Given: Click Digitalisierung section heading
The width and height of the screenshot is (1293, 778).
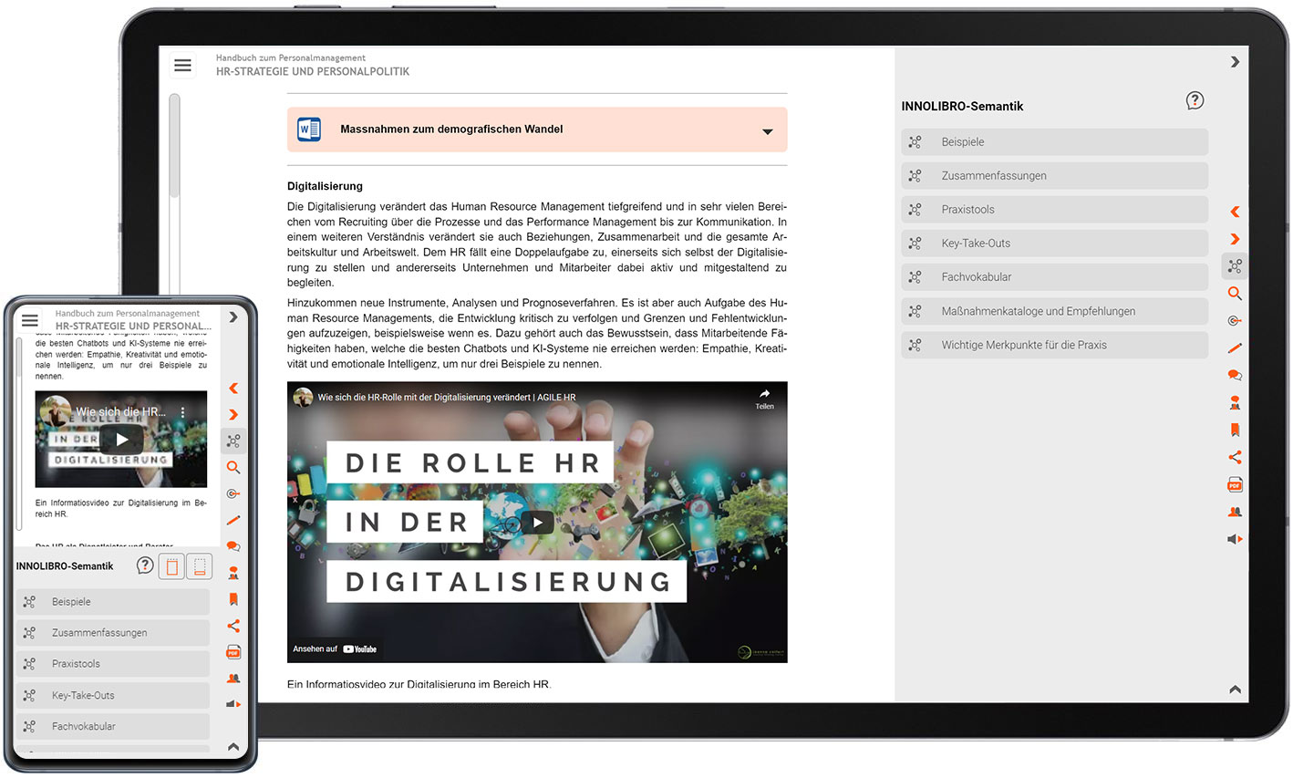Looking at the screenshot, I should (325, 186).
